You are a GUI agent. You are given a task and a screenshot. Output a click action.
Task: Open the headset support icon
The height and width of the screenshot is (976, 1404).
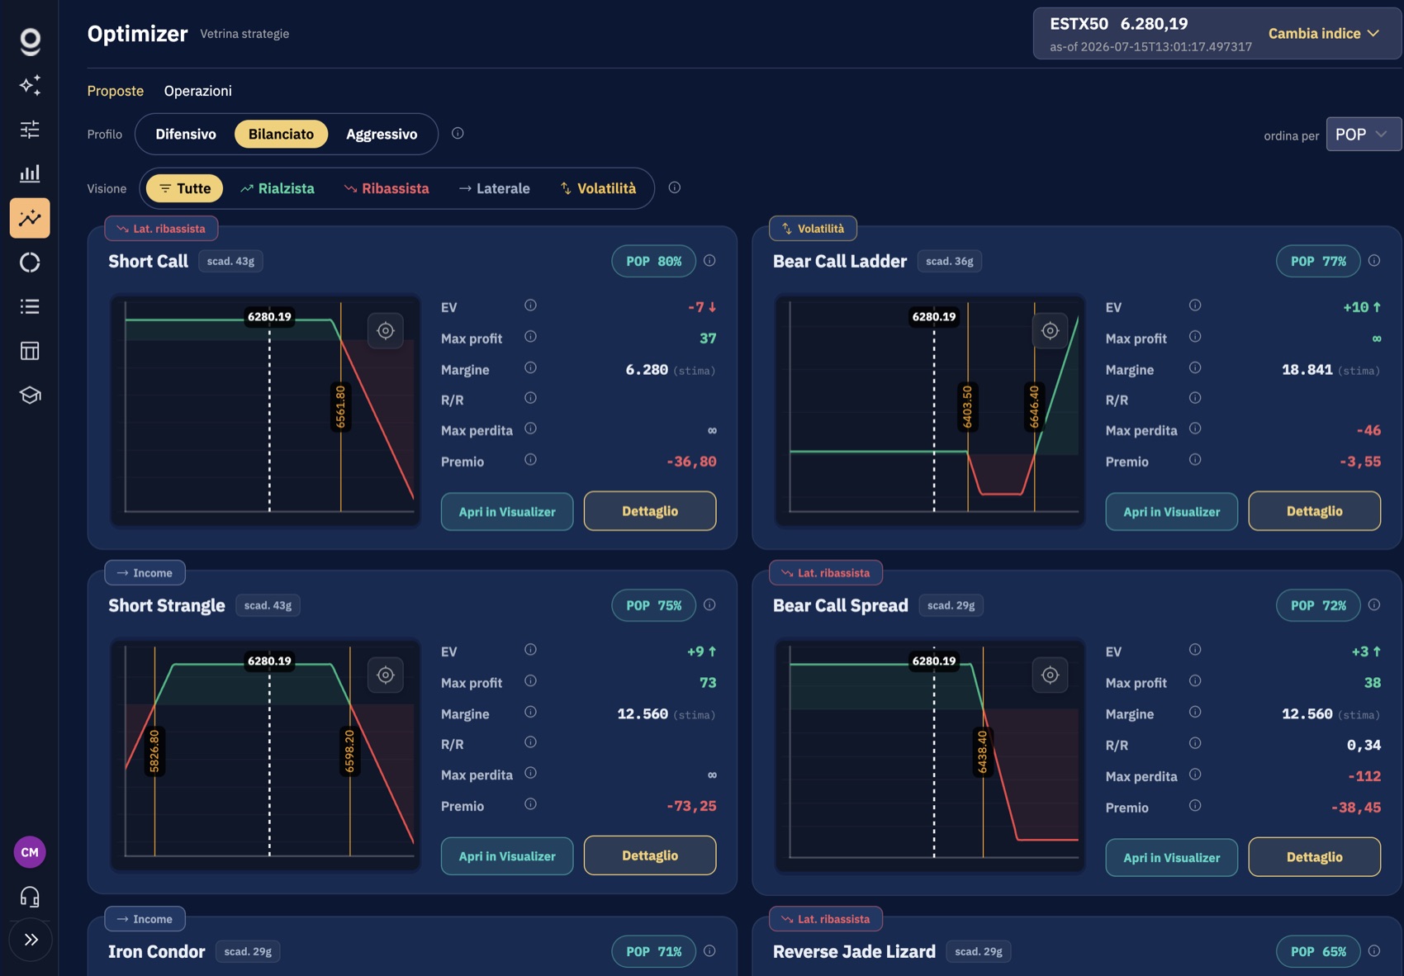[30, 897]
